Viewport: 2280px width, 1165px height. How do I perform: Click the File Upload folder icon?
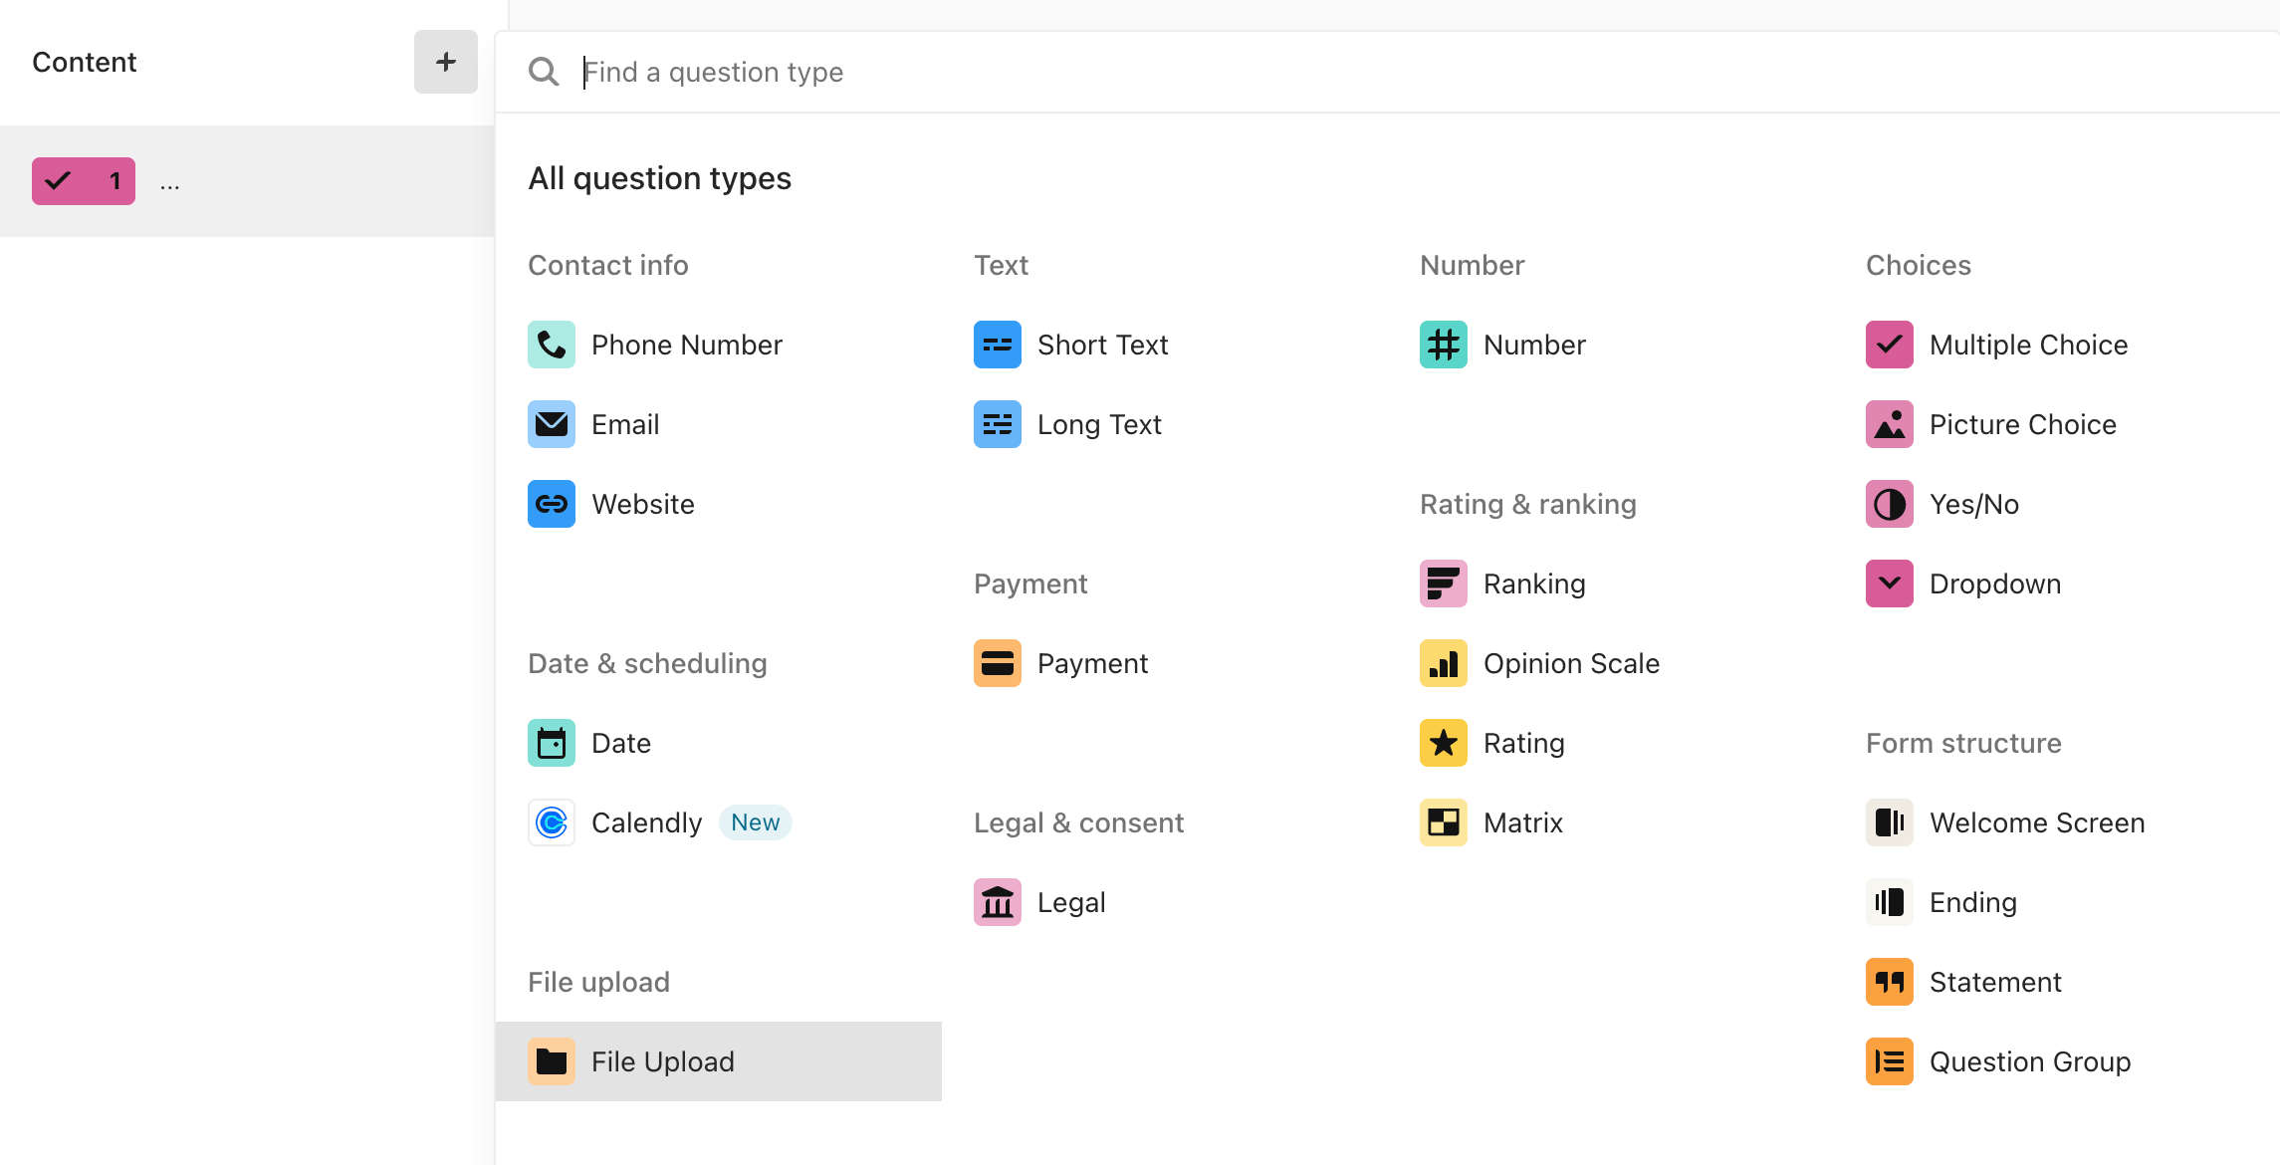pyautogui.click(x=552, y=1061)
